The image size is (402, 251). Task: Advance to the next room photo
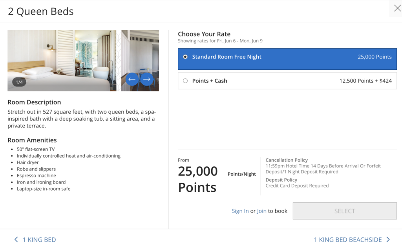[x=146, y=80]
